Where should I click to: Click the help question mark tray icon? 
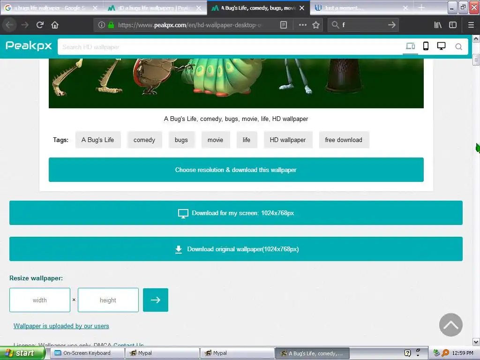tap(407, 353)
